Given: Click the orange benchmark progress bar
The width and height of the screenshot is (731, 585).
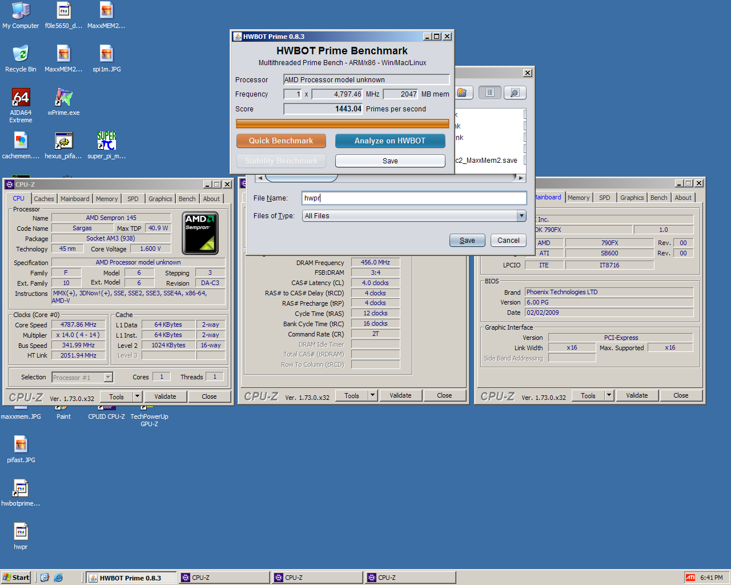Looking at the screenshot, I should tap(343, 123).
